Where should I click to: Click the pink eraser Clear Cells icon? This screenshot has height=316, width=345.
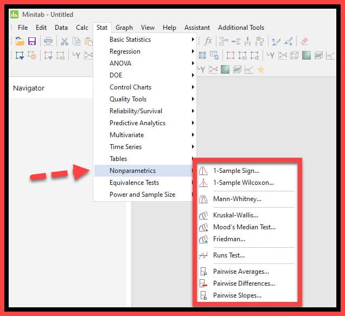tap(304, 41)
